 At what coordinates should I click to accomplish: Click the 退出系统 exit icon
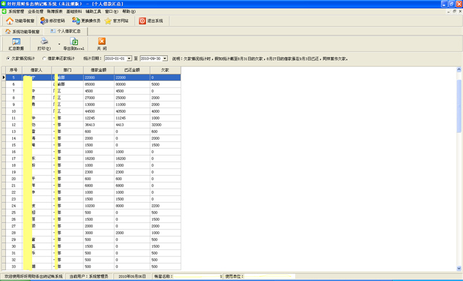pos(143,21)
